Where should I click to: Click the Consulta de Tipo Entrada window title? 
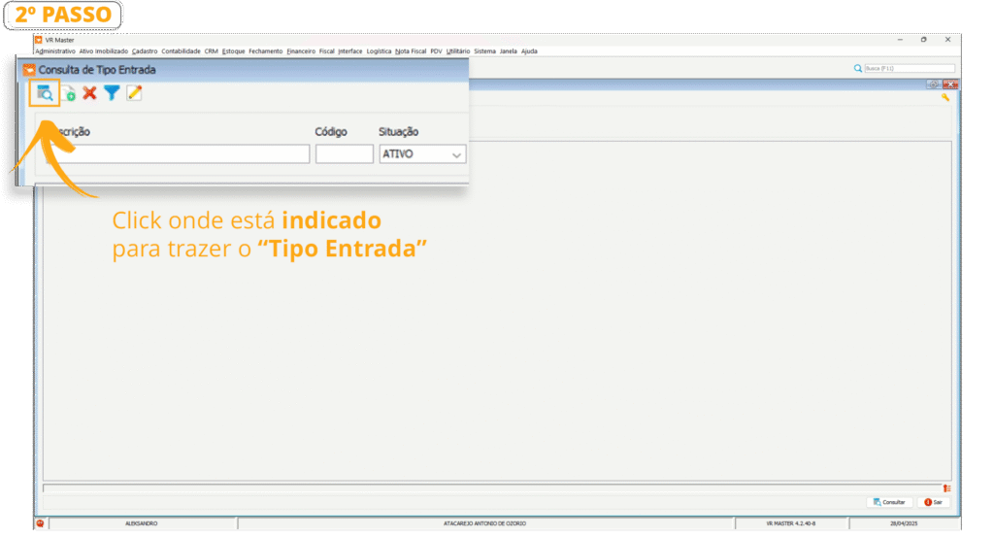click(97, 70)
